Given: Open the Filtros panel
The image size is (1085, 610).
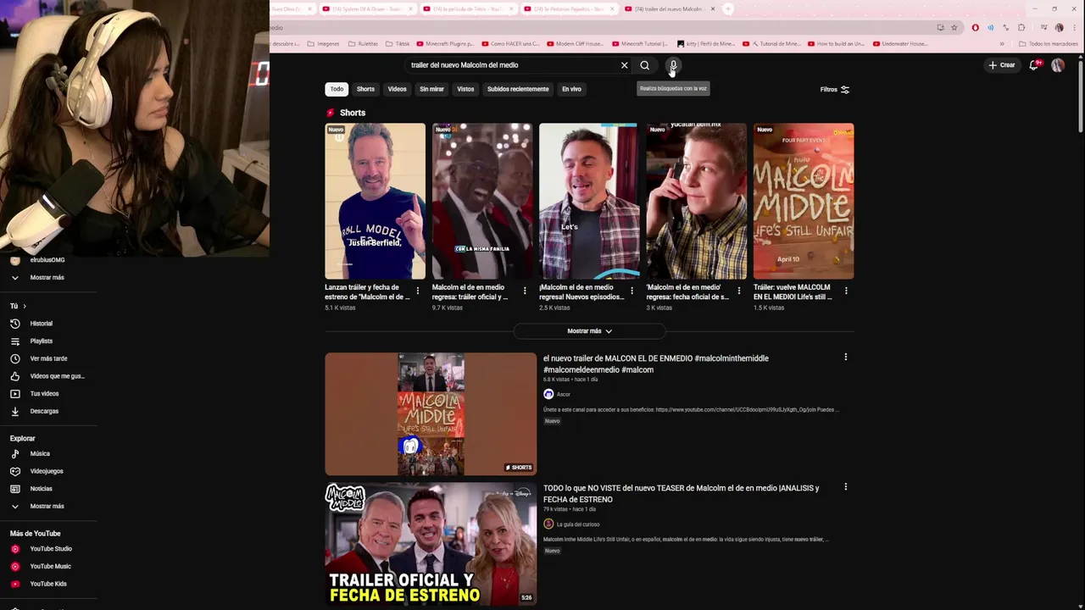Looking at the screenshot, I should click(835, 89).
